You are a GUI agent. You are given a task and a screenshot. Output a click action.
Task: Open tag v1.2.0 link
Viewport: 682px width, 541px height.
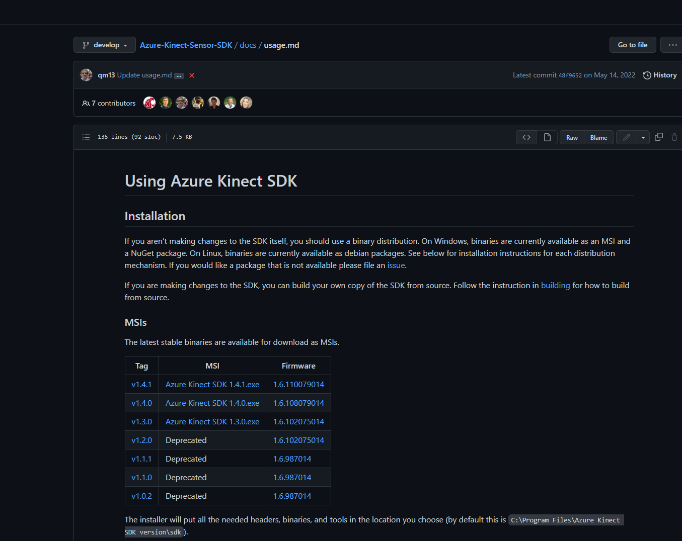pos(141,440)
